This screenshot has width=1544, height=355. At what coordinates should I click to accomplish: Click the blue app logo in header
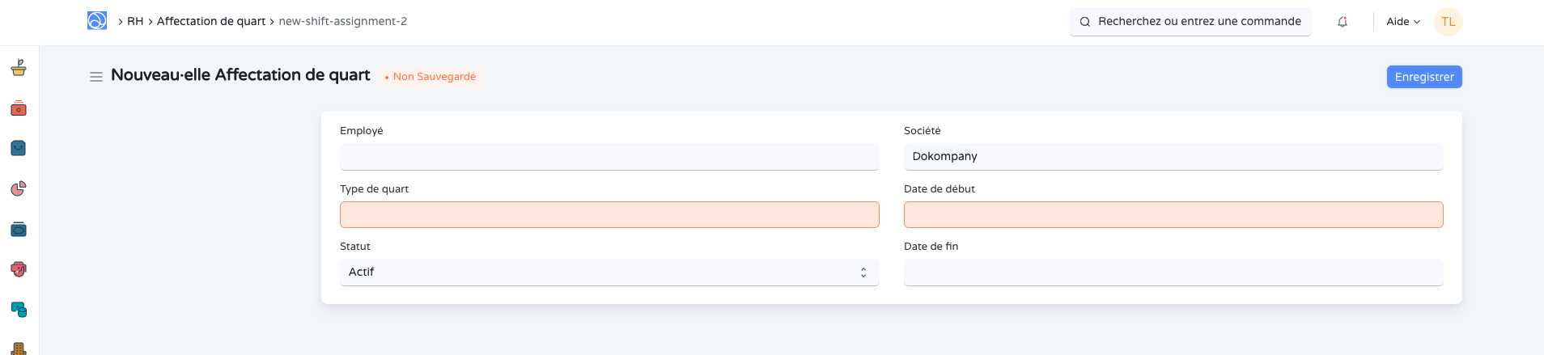97,21
